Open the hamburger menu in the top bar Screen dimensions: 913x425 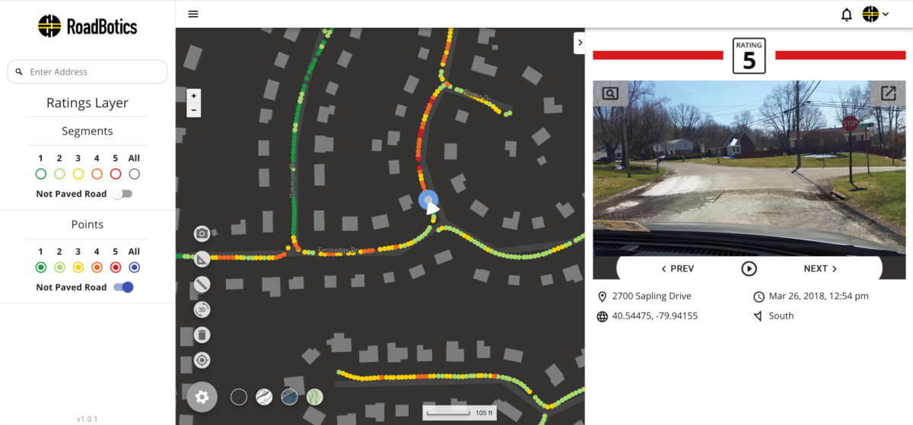pos(193,14)
